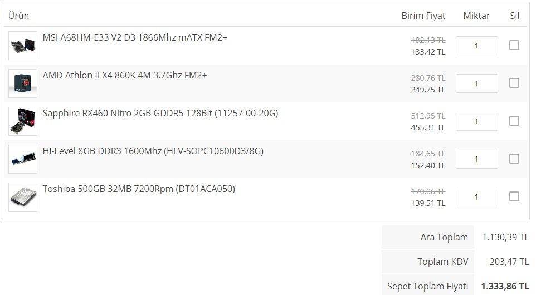Screen dimensions: 536x295
Task: Open the AMD Athlon II X4 processor thumbnail
Action: pyautogui.click(x=23, y=83)
